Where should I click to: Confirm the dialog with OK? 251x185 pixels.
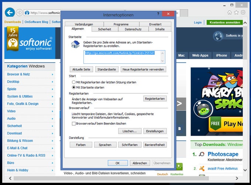118,163
